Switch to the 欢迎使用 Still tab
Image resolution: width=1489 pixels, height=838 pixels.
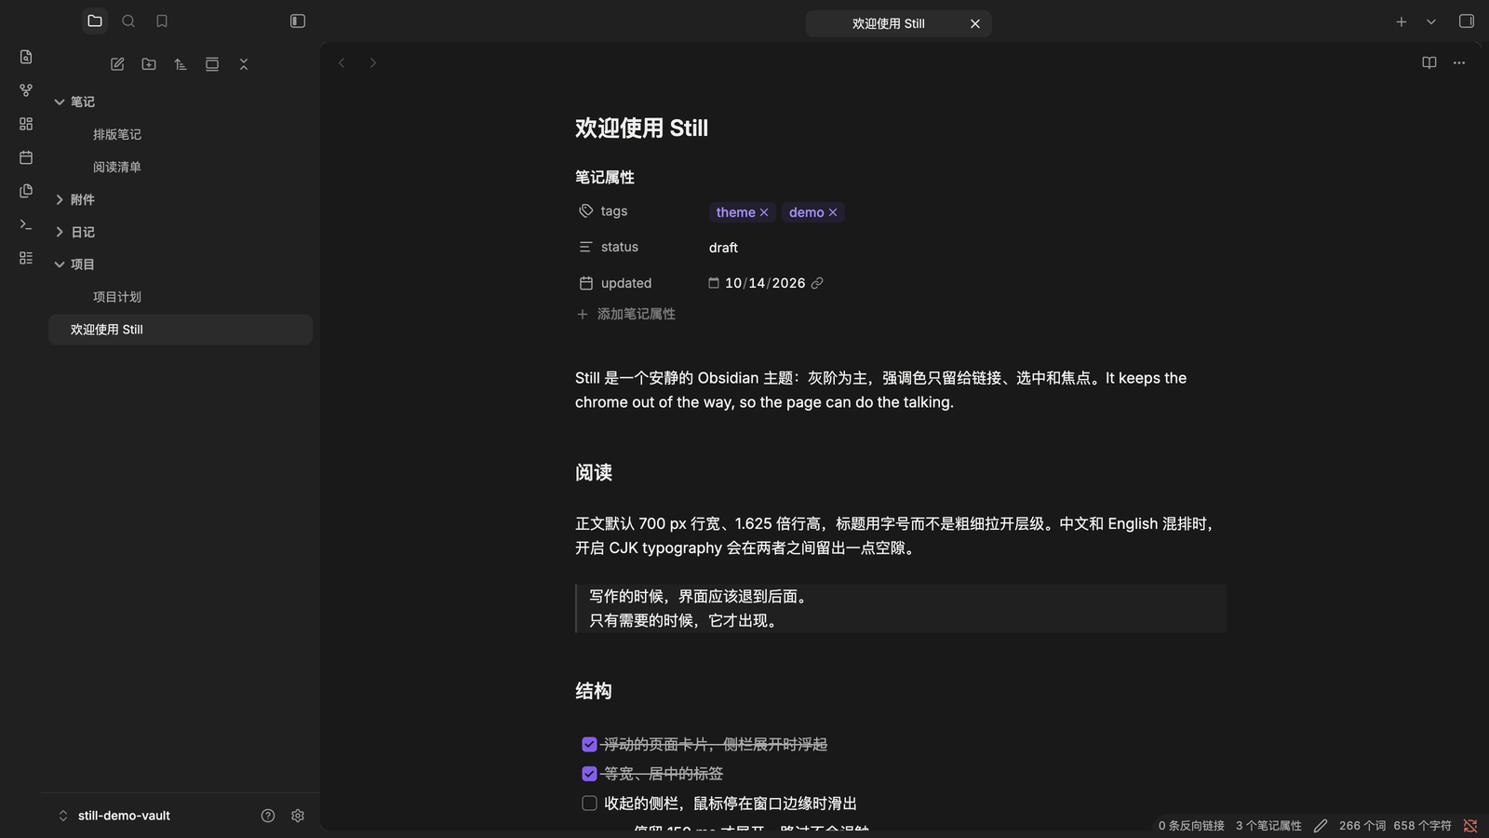(x=888, y=23)
